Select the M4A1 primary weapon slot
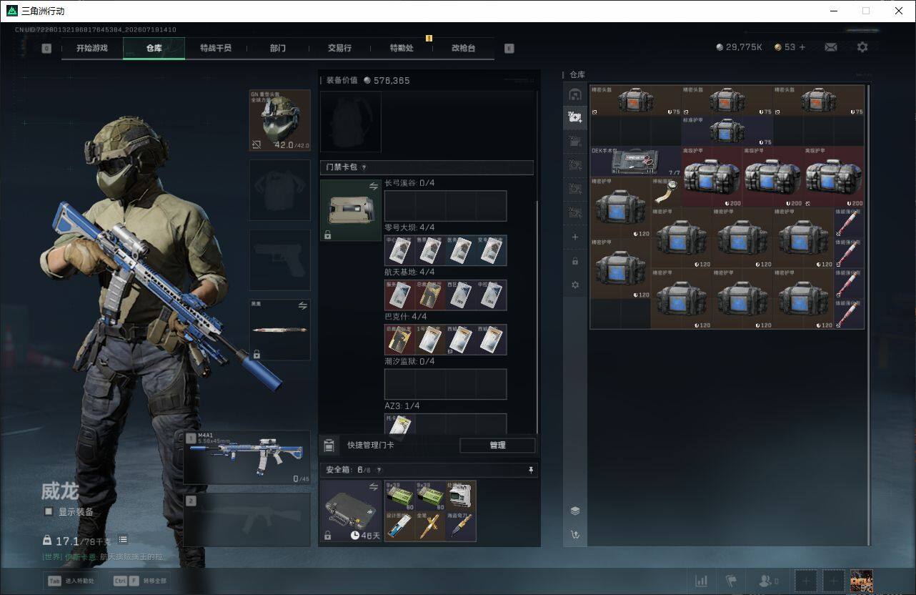This screenshot has width=916, height=595. [x=247, y=458]
